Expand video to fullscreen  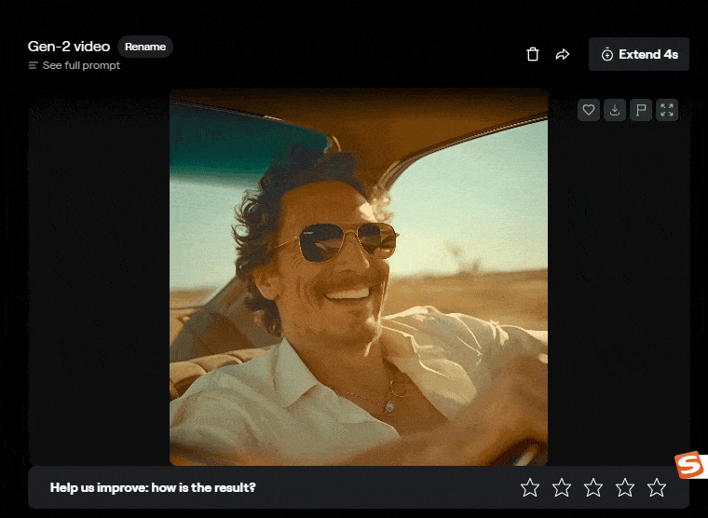pyautogui.click(x=667, y=110)
